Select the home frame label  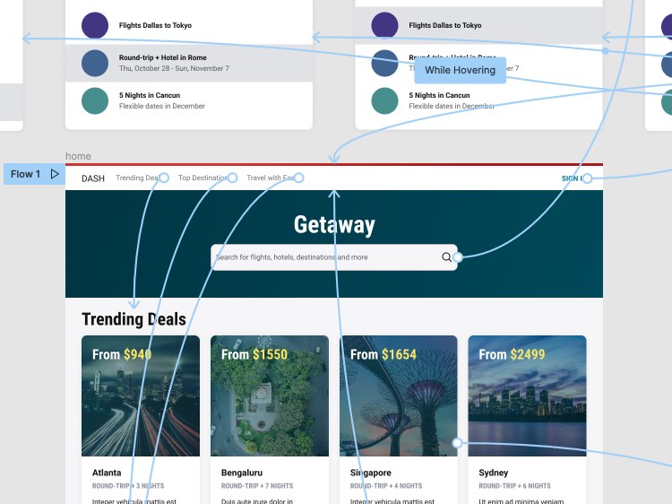[78, 157]
